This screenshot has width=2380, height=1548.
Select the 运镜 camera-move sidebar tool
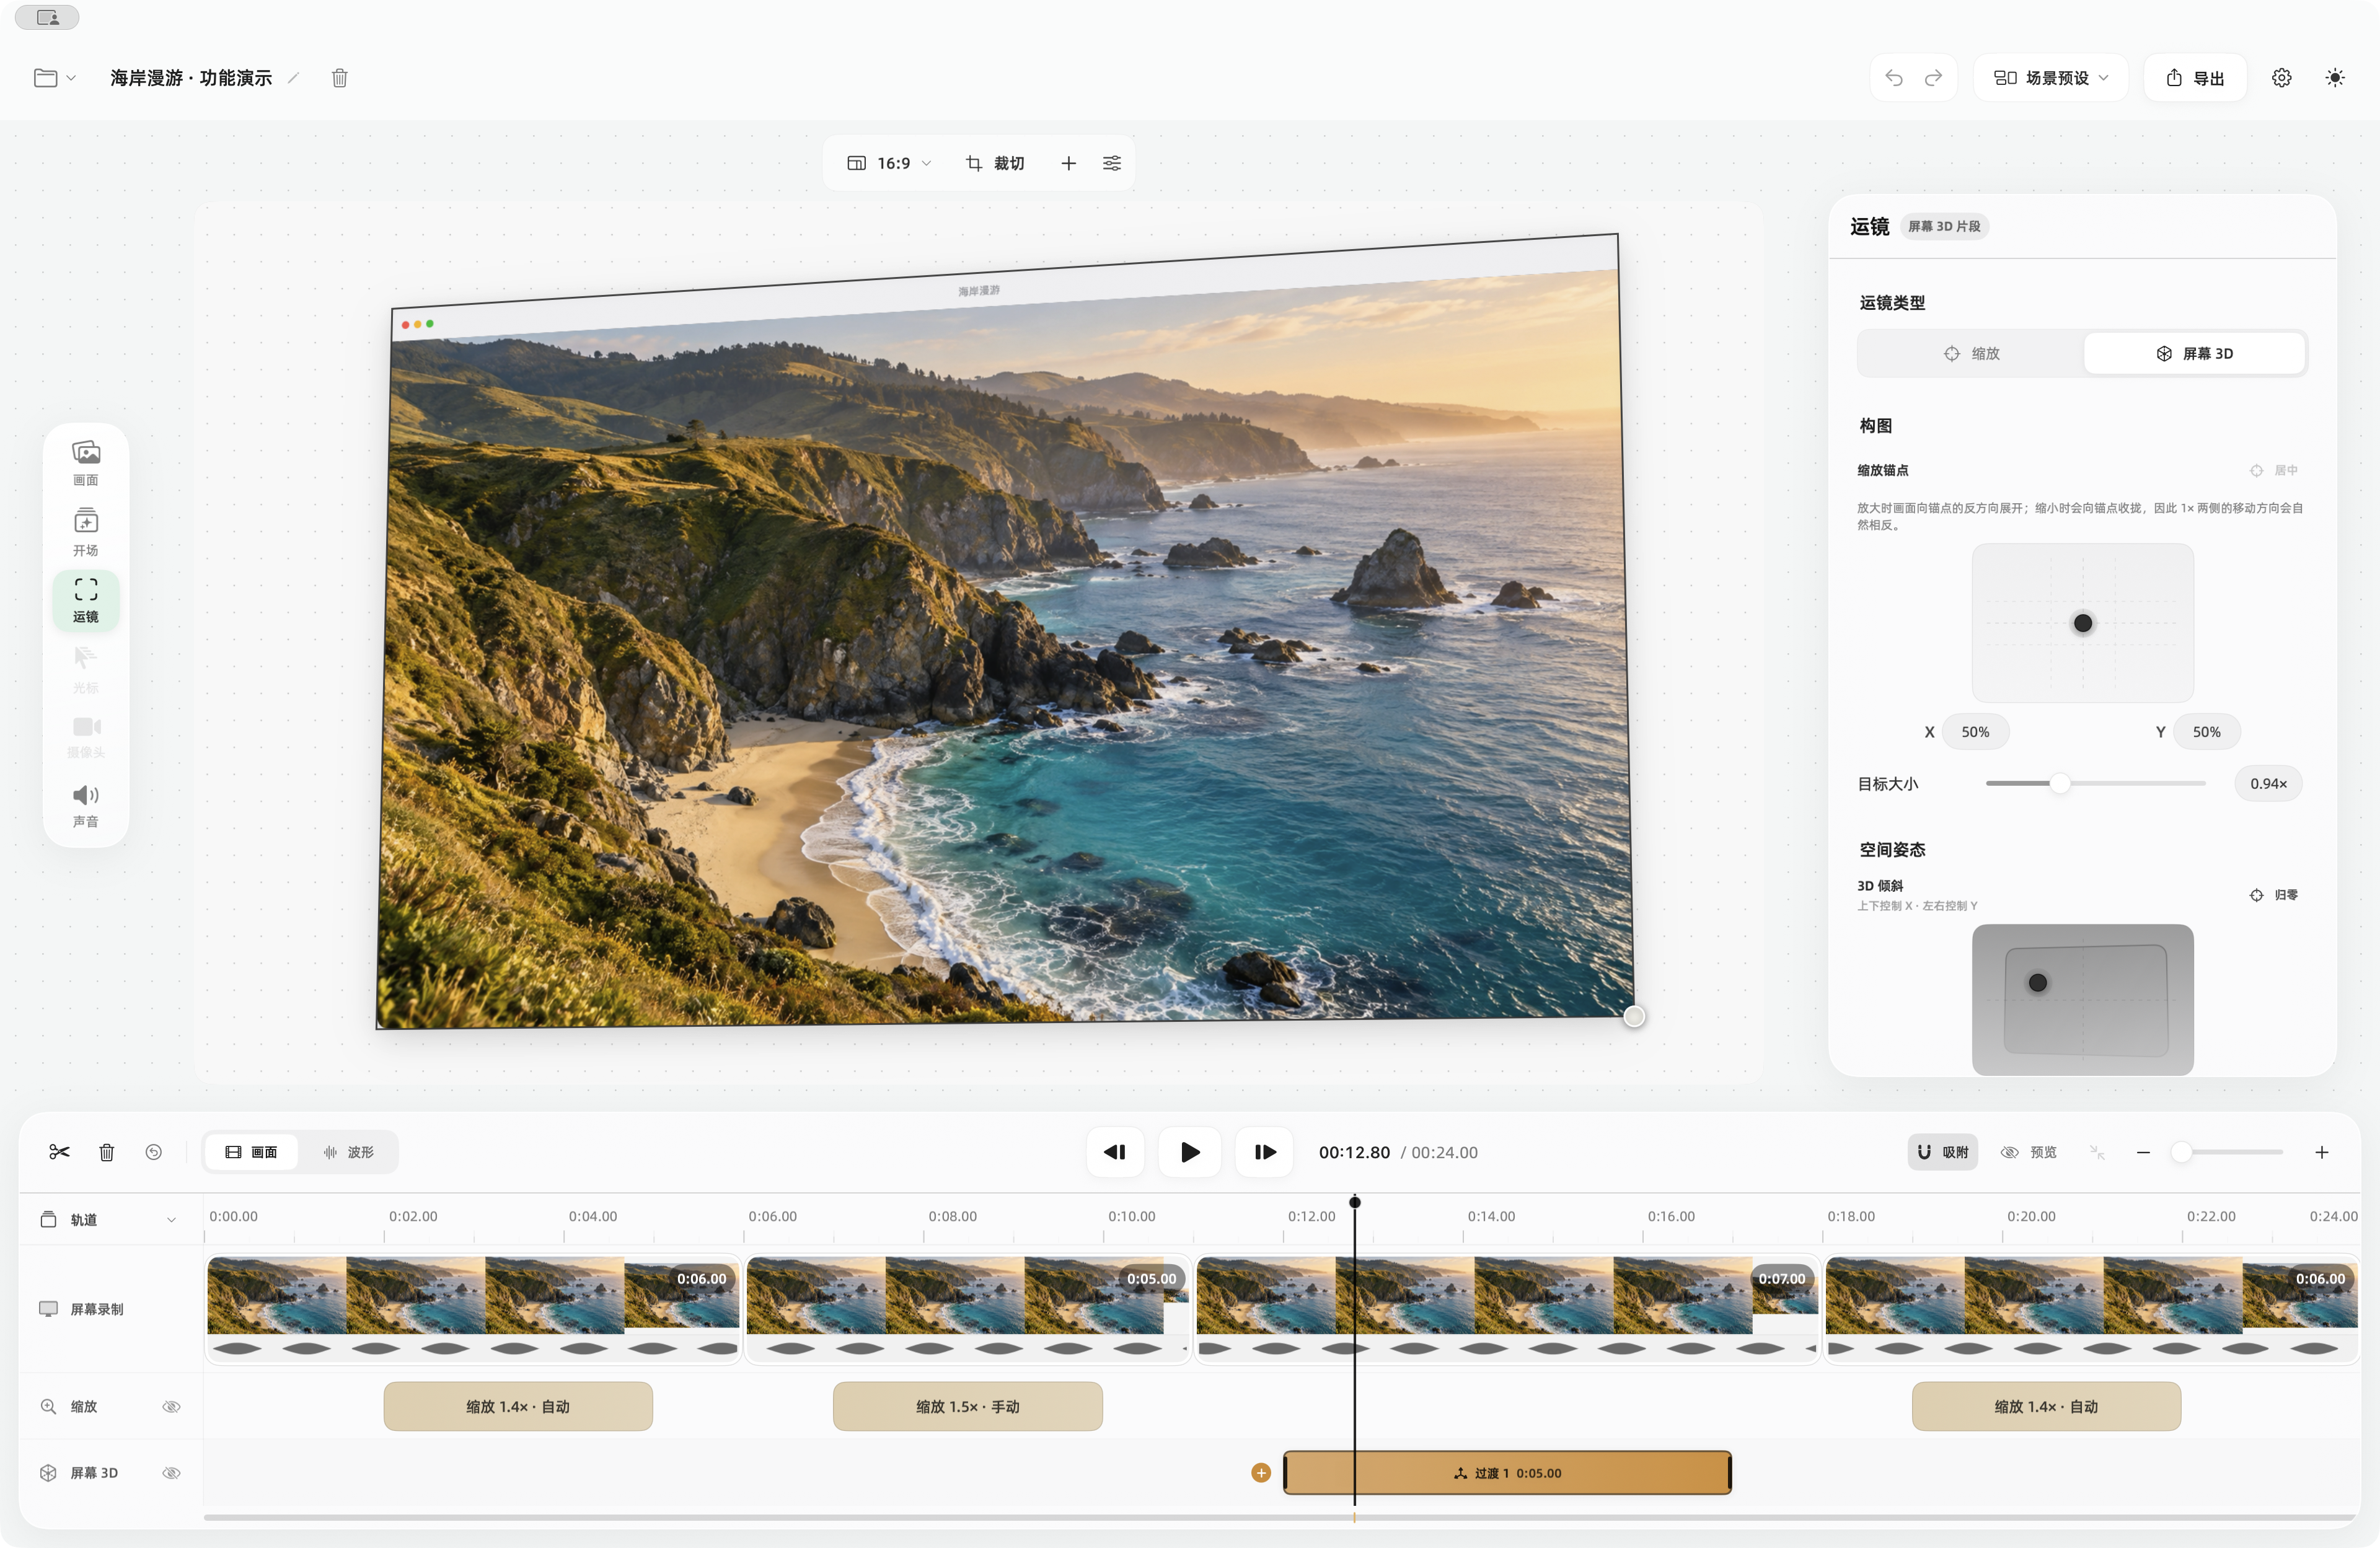(x=86, y=600)
